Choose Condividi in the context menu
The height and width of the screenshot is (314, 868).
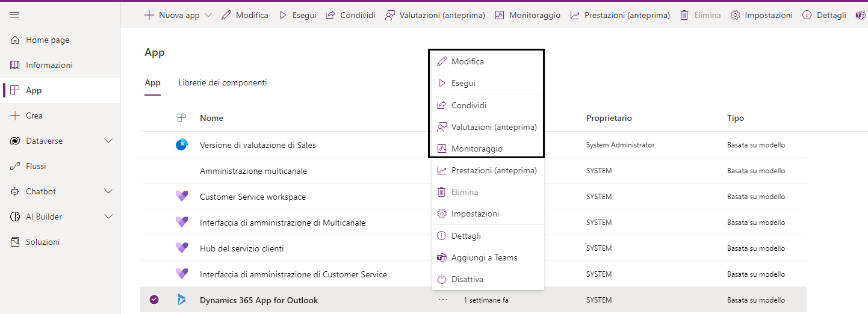[x=488, y=105]
